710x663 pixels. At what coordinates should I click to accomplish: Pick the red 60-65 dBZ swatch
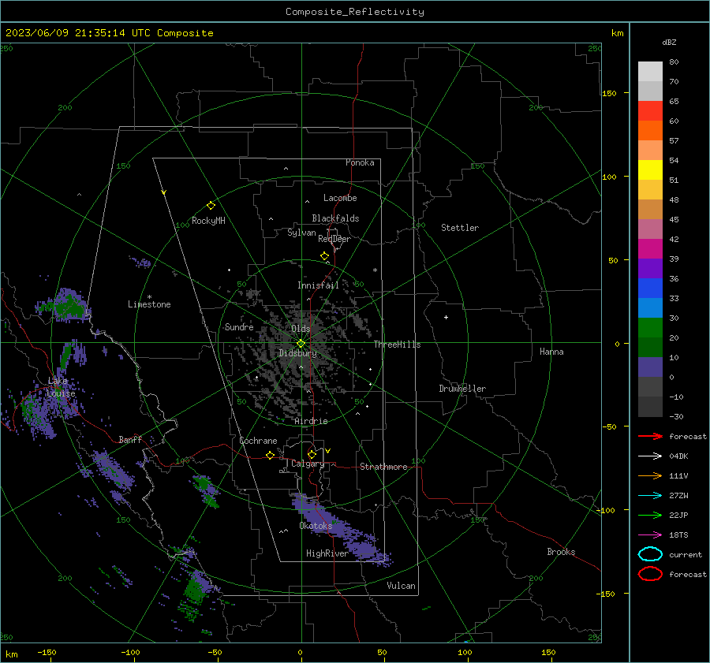pos(650,111)
